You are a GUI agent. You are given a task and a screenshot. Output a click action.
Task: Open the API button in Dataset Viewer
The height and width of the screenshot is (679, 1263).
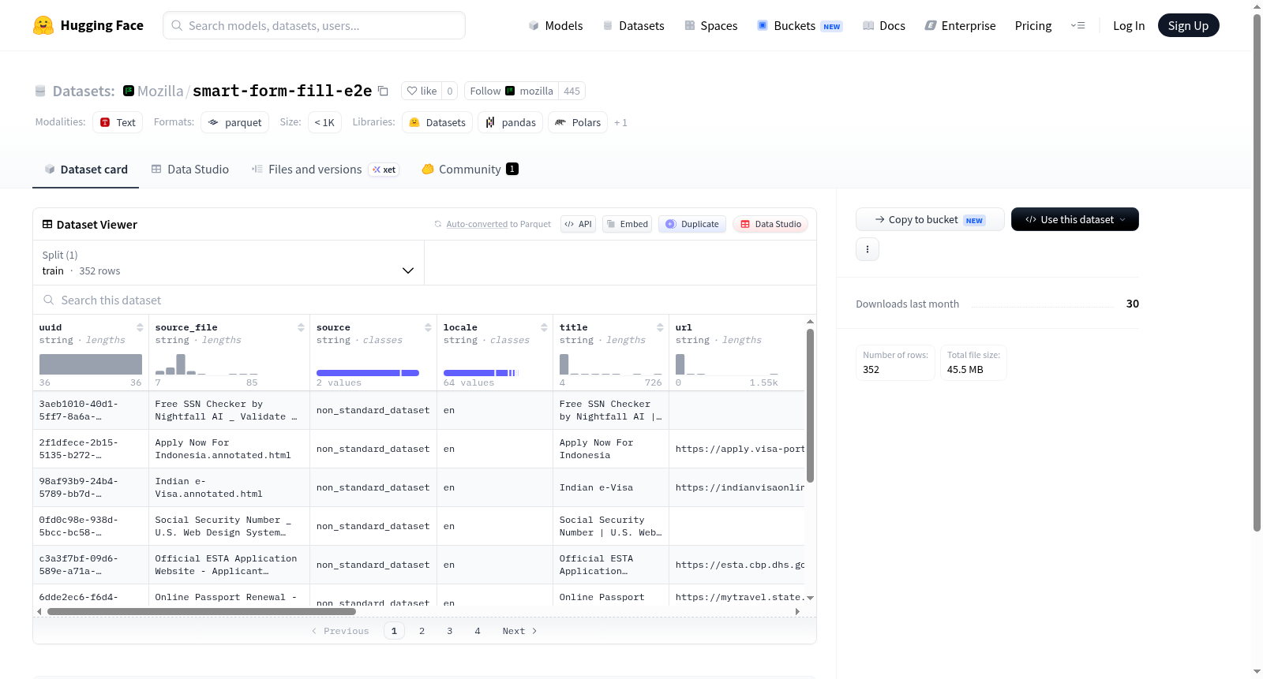click(578, 224)
